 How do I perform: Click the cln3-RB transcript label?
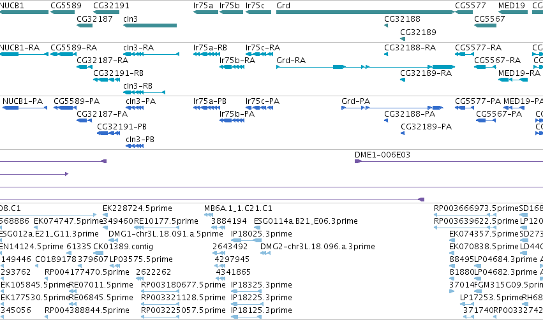pos(138,86)
